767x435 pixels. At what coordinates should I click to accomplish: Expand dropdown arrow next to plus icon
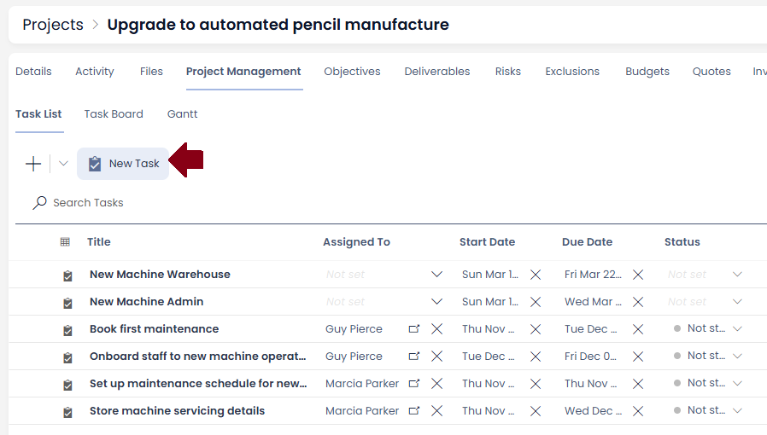(x=63, y=164)
